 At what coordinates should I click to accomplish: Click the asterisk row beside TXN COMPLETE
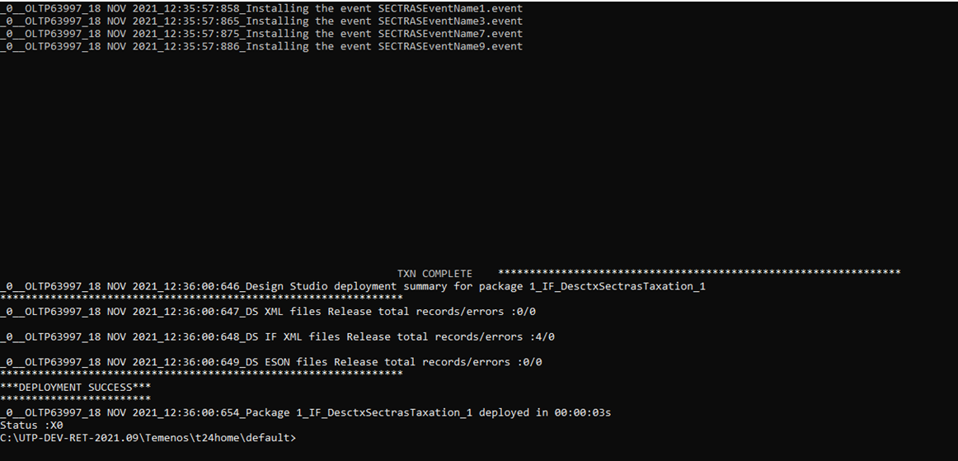pos(699,272)
